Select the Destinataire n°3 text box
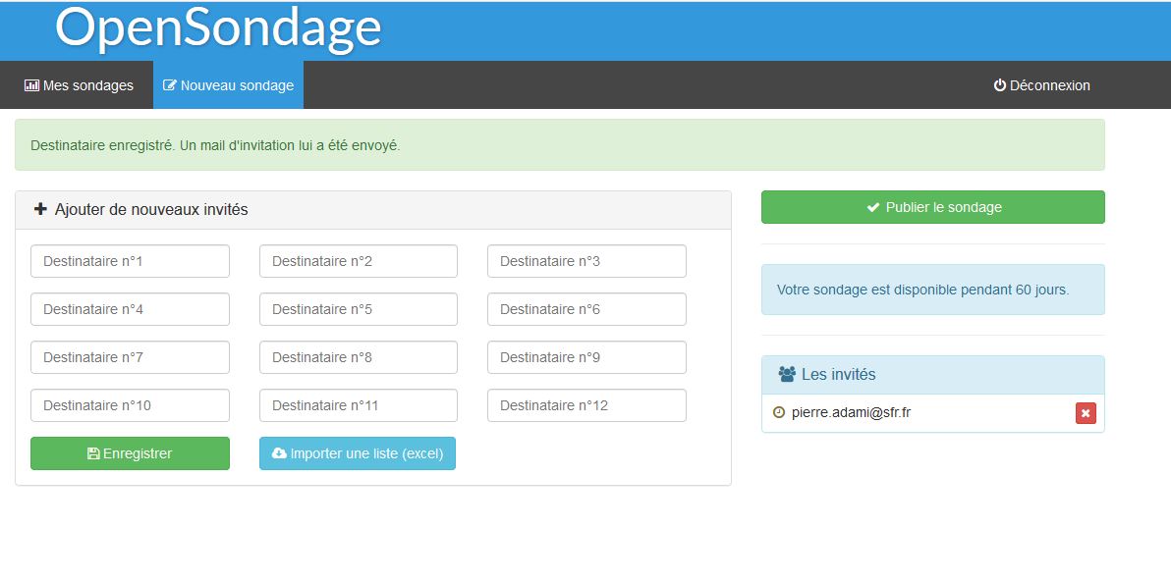The width and height of the screenshot is (1171, 582). [x=586, y=261]
